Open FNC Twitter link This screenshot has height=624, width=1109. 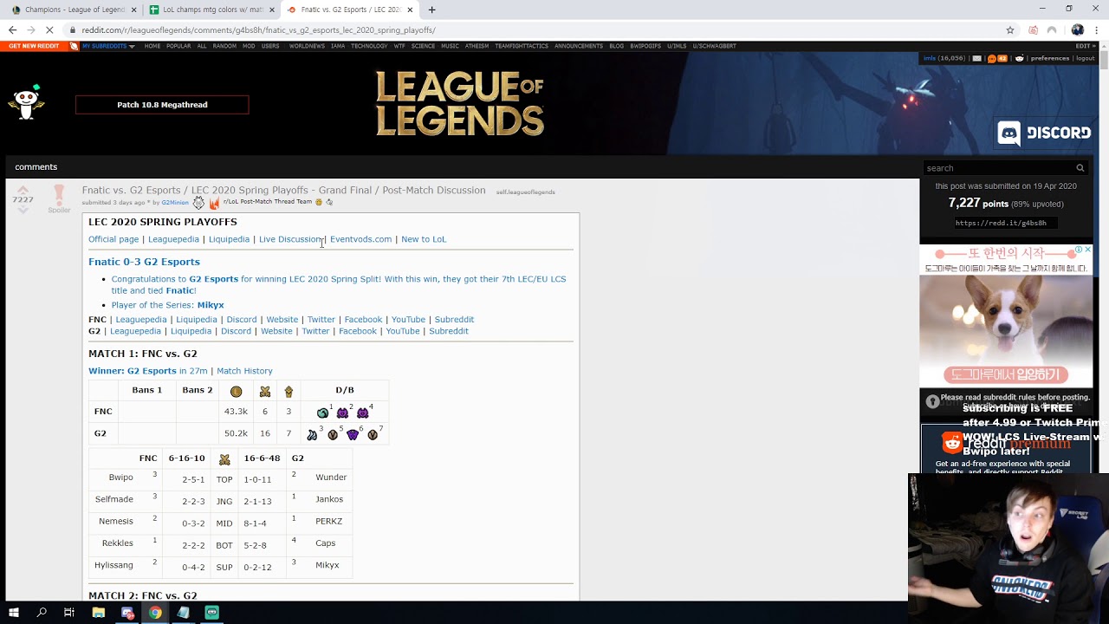[x=321, y=320]
